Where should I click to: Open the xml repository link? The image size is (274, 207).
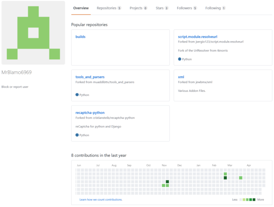click(181, 77)
